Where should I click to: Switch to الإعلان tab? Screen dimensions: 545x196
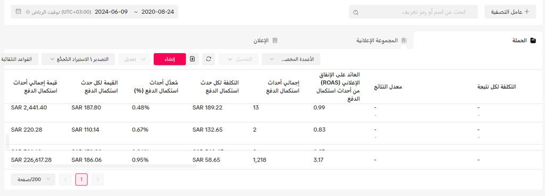point(266,40)
